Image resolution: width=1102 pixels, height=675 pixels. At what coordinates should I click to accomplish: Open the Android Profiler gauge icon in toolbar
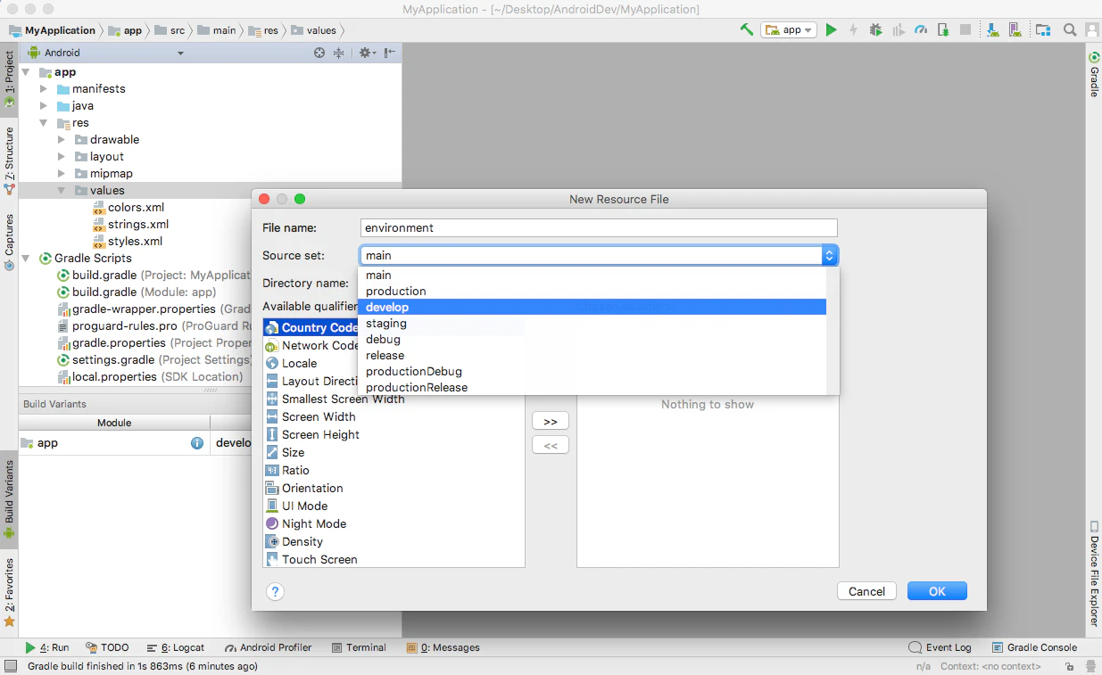[922, 29]
